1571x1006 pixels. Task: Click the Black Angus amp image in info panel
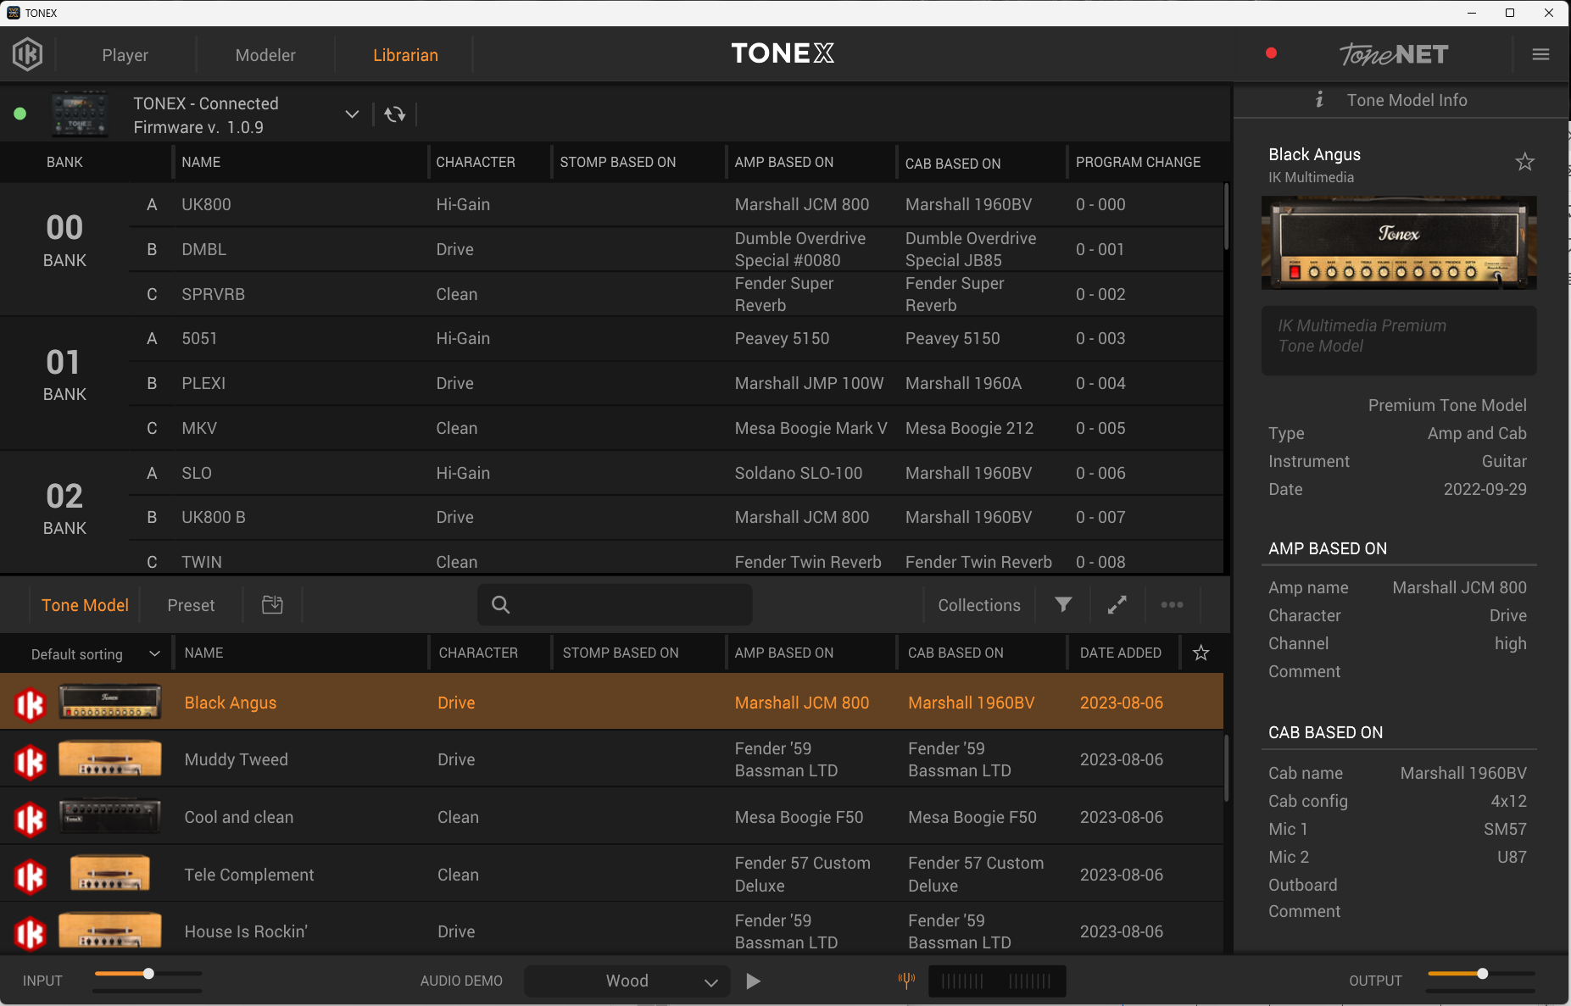point(1399,242)
